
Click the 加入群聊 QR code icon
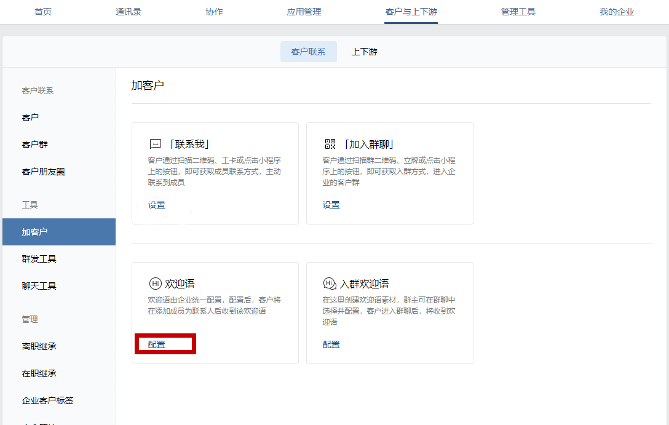(330, 145)
